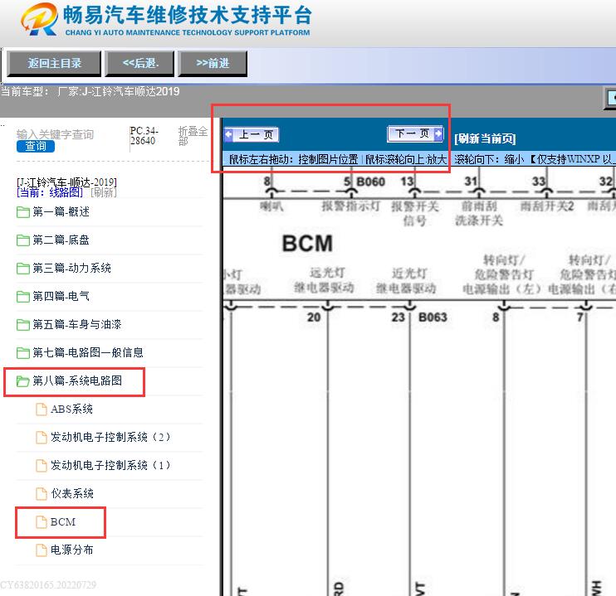Click PC.34-28640 text in sidebar

coord(144,136)
